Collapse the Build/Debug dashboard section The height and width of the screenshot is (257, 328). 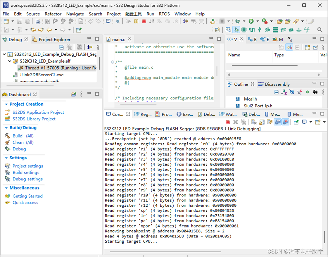point(6,128)
